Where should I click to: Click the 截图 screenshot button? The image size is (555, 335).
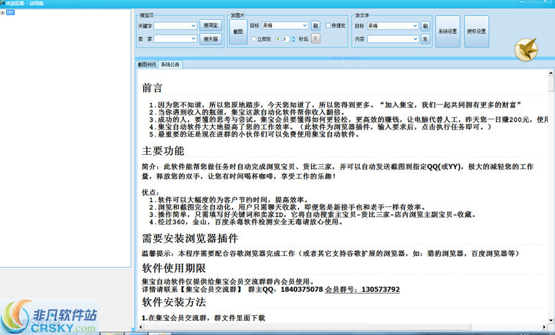click(238, 31)
